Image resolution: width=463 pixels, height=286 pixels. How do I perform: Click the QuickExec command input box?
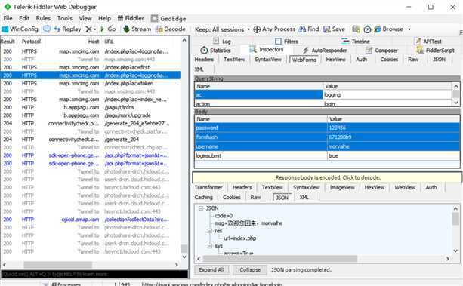click(x=94, y=274)
